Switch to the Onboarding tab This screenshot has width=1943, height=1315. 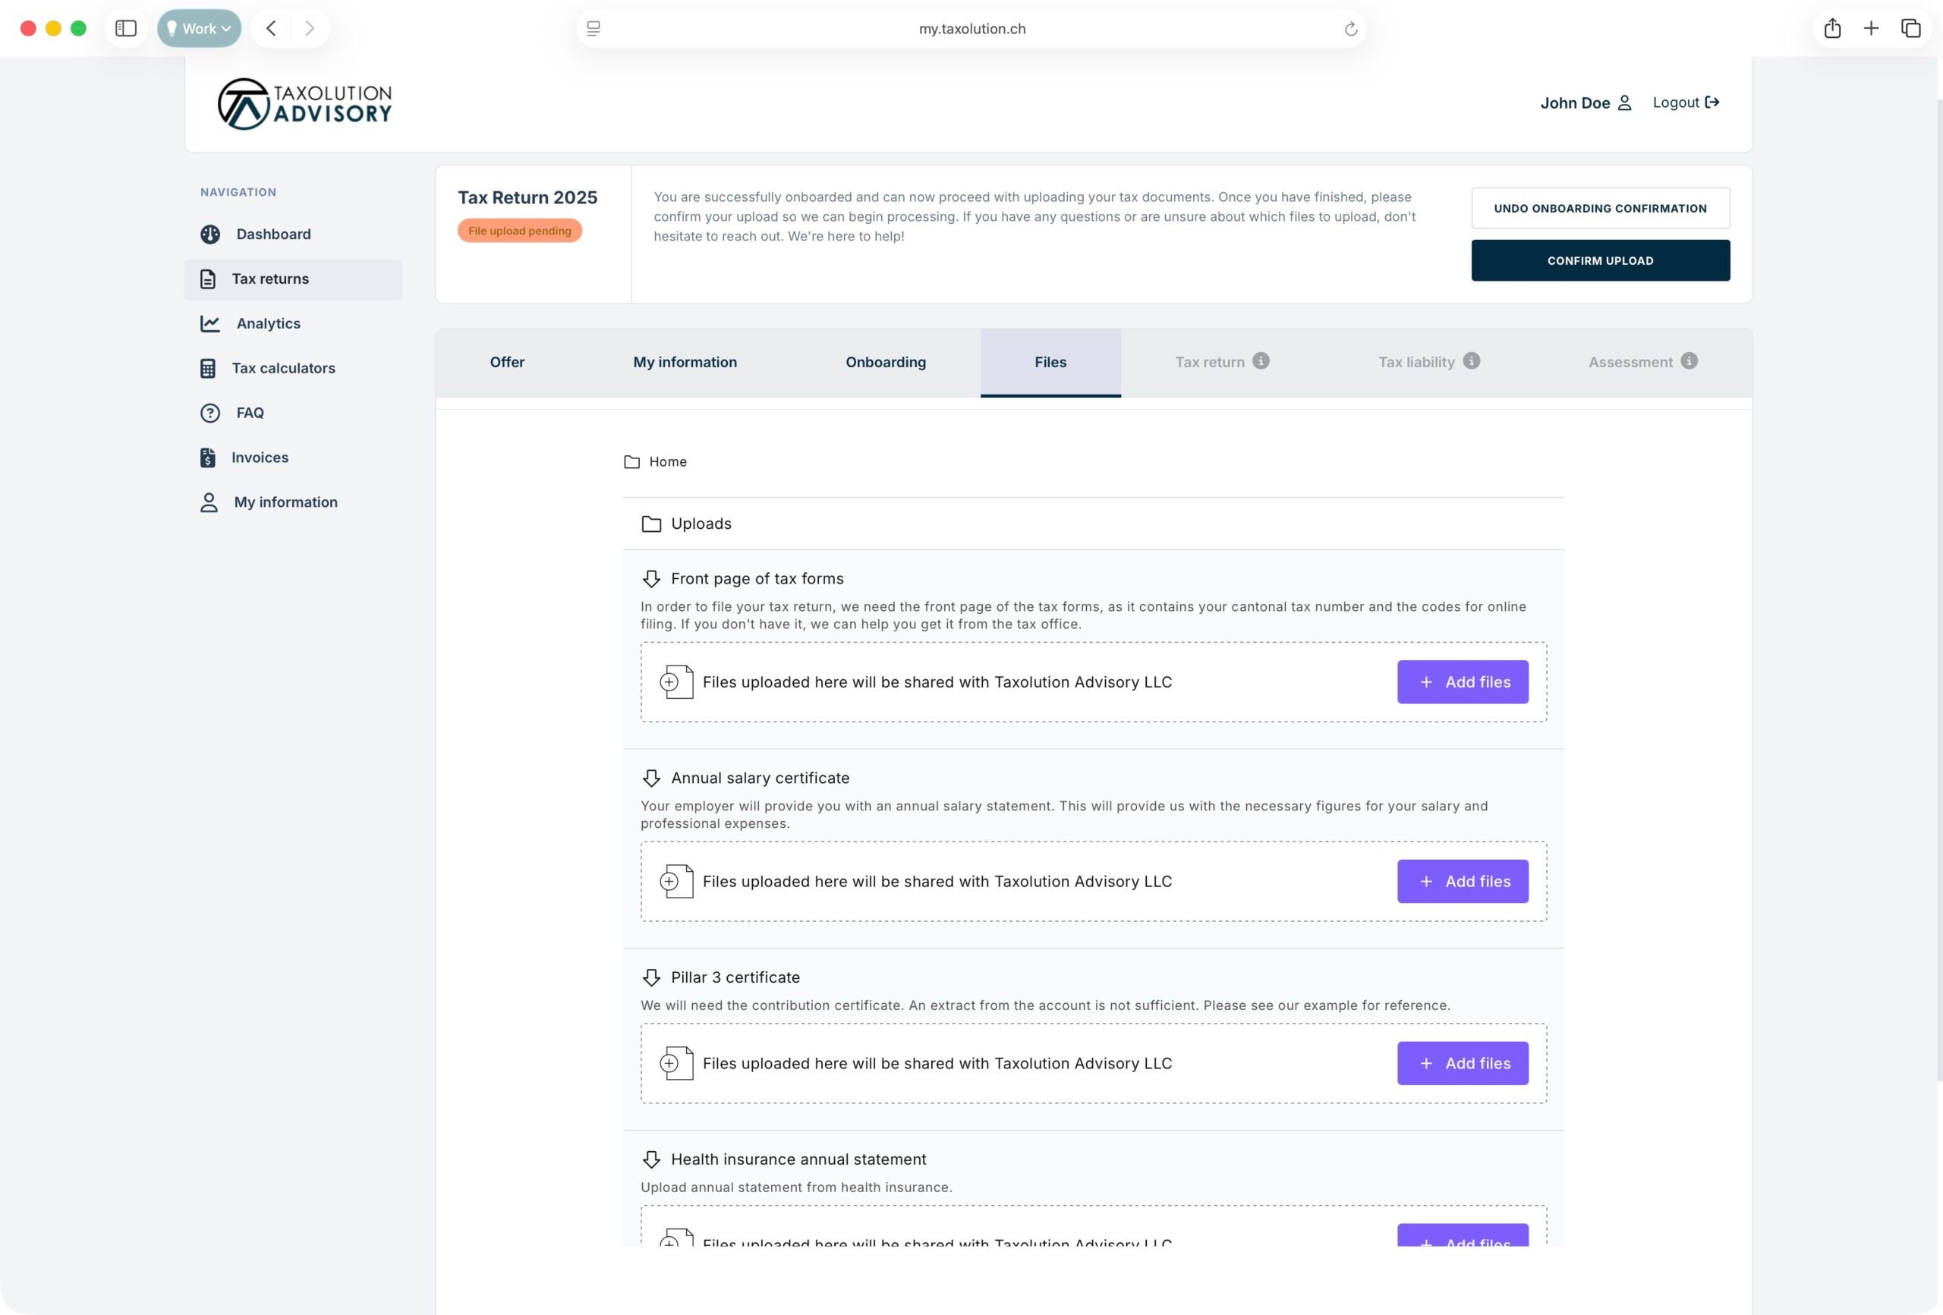pos(886,362)
